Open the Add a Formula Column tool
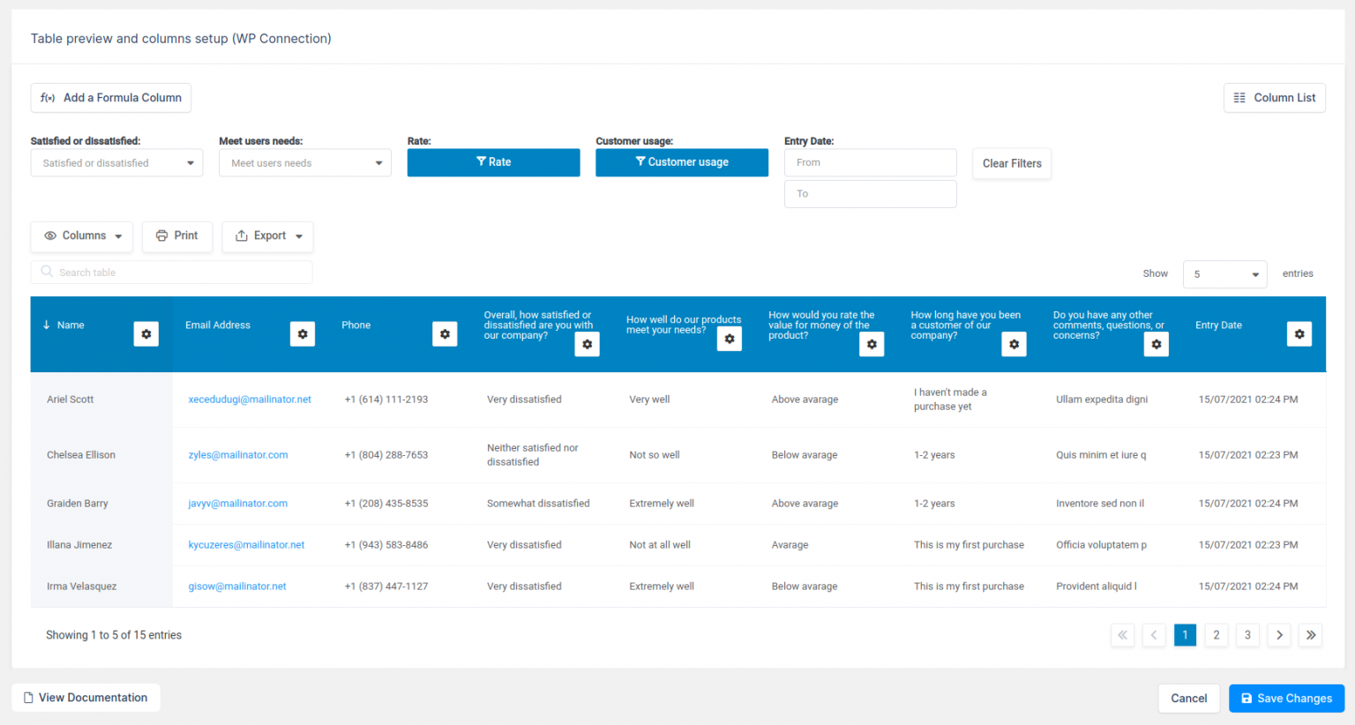This screenshot has height=725, width=1355. 110,97
